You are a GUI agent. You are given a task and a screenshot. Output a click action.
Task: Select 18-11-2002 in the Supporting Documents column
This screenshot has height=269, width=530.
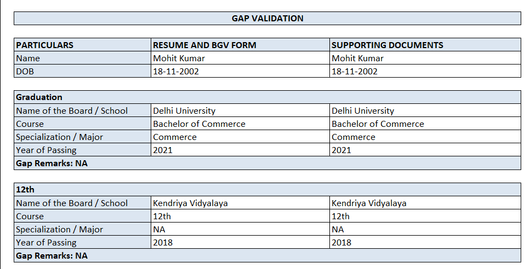(355, 72)
